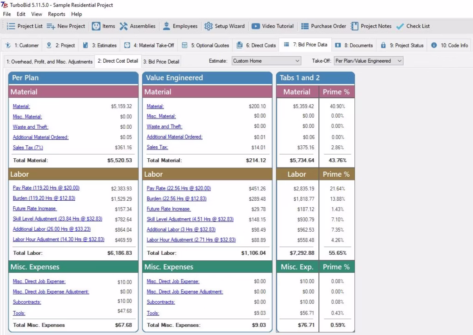The image size is (473, 335).
Task: Open Value Engineered Misc. Direct Job Expense Adjustment link
Action: tap(185, 292)
